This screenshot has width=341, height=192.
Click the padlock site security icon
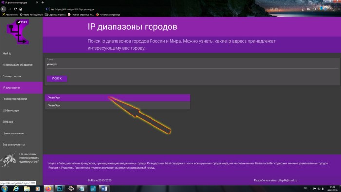pyautogui.click(x=52, y=9)
